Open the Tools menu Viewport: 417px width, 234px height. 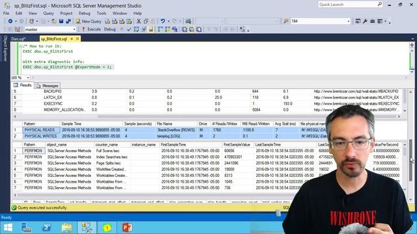tap(102, 13)
